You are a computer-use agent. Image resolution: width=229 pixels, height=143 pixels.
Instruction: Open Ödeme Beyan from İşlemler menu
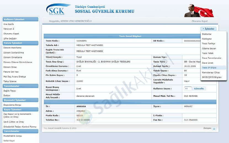(x=209, y=48)
